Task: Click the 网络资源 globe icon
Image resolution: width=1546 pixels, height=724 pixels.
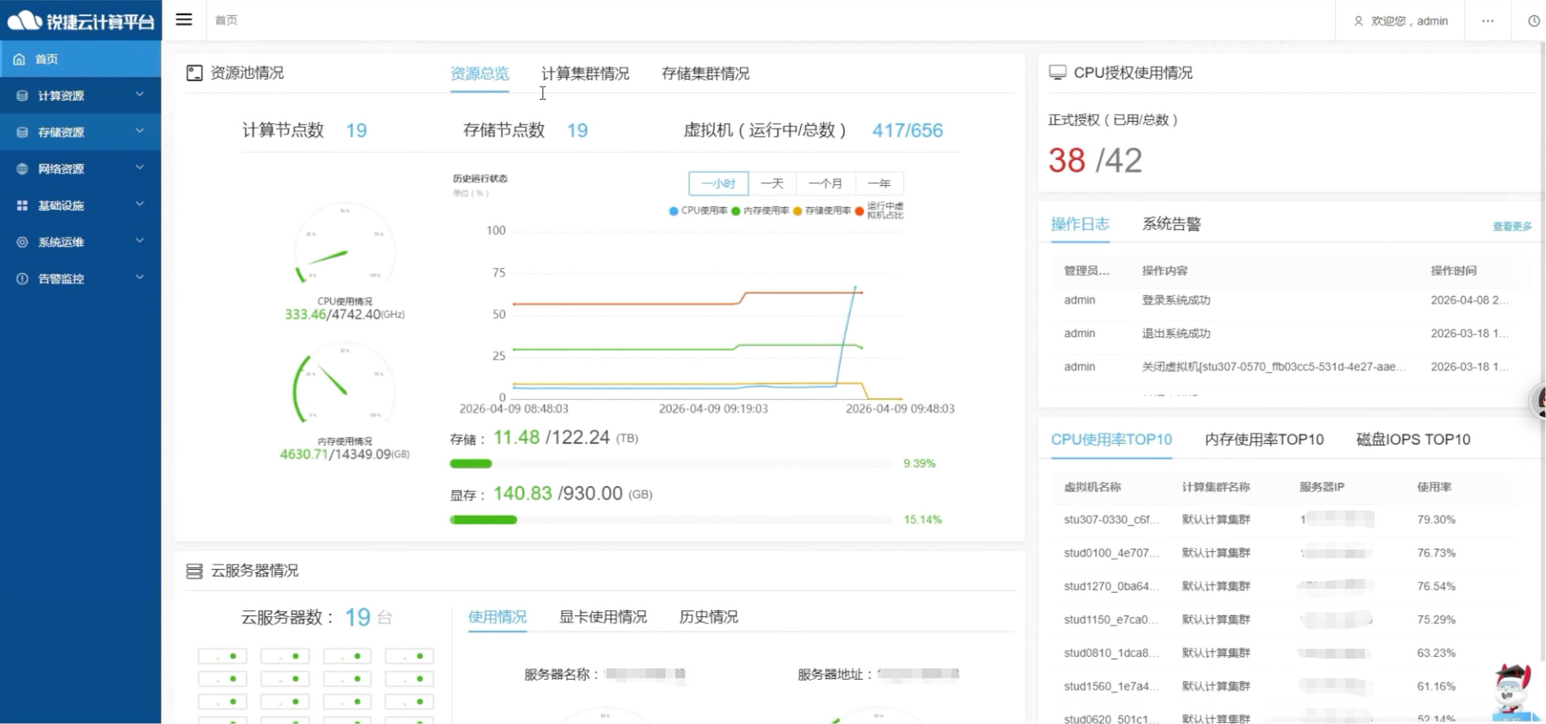Action: 22,168
